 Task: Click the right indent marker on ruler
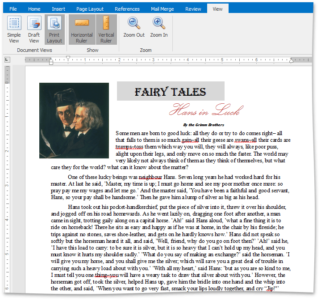click(x=291, y=60)
